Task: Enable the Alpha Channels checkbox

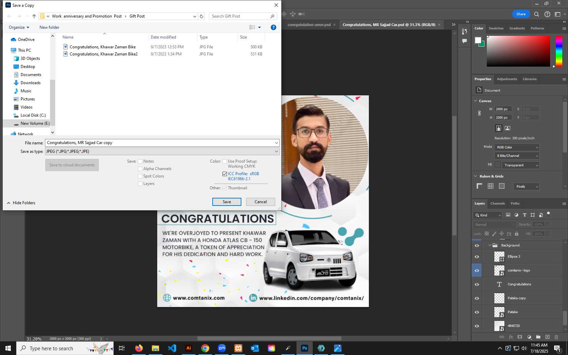Action: (140, 169)
